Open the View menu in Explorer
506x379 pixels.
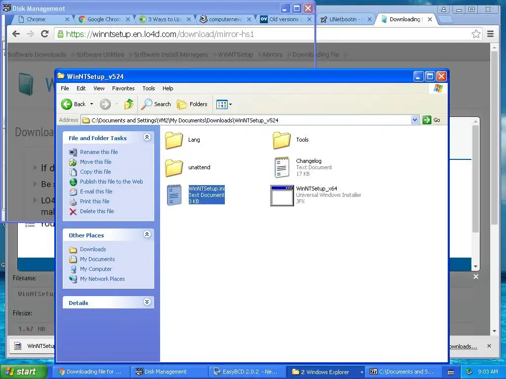pos(99,88)
